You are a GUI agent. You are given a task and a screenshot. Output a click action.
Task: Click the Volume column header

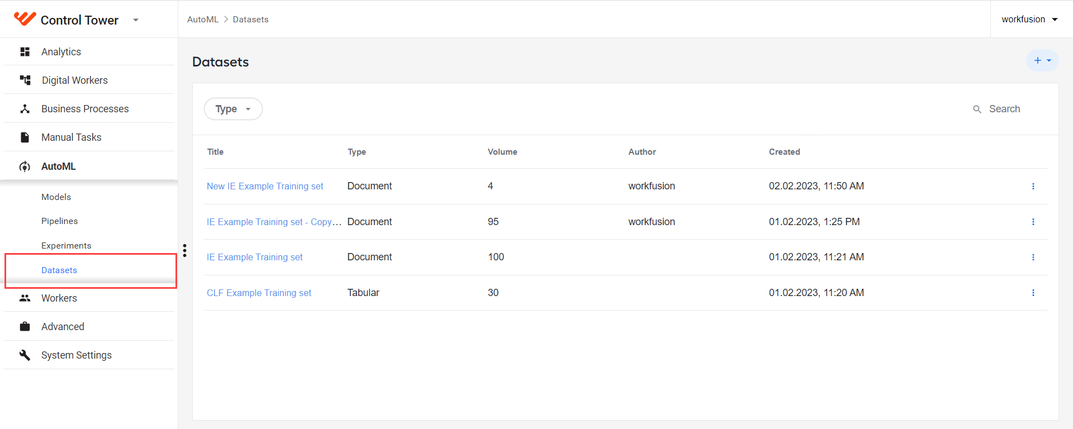tap(502, 152)
